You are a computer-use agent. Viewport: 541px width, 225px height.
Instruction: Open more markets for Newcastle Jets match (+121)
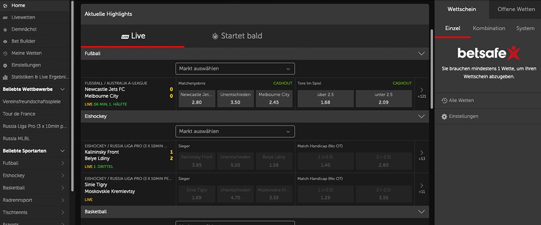[x=422, y=92]
